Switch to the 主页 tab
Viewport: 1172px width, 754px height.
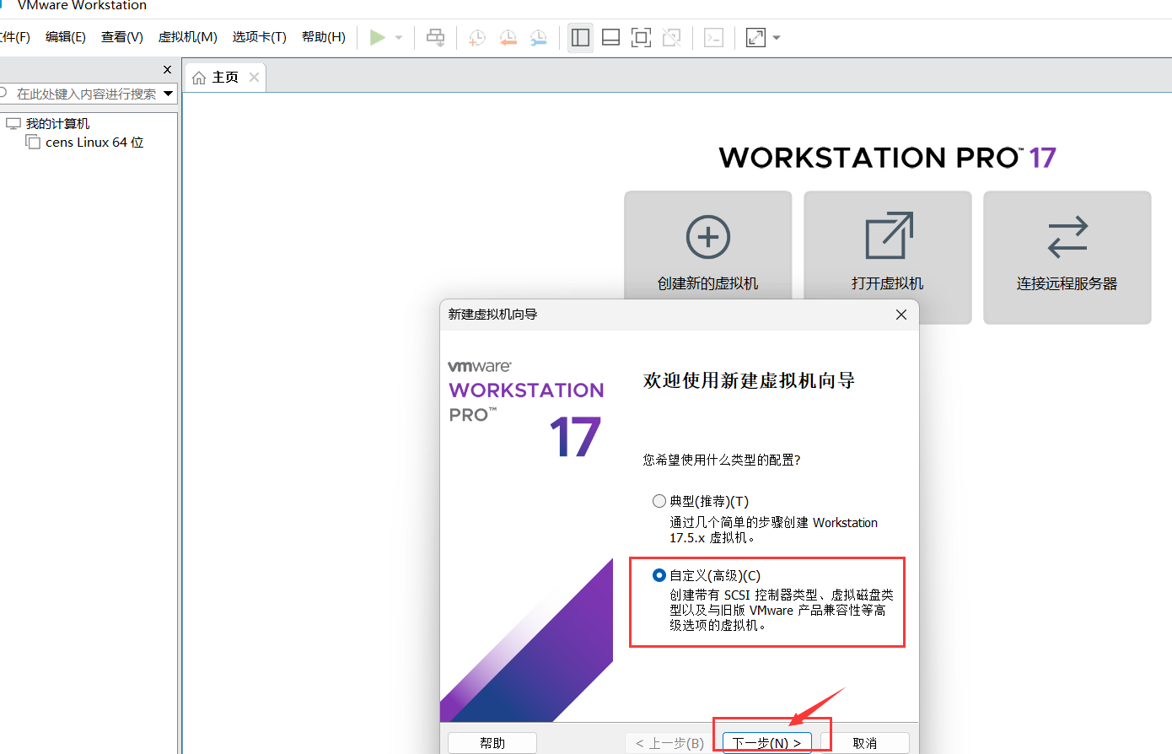[223, 77]
